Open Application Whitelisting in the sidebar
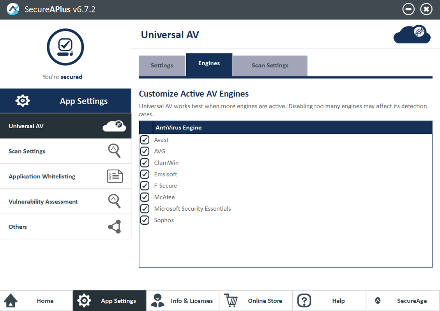Screen dimensions: 440x311 pyautogui.click(x=65, y=176)
